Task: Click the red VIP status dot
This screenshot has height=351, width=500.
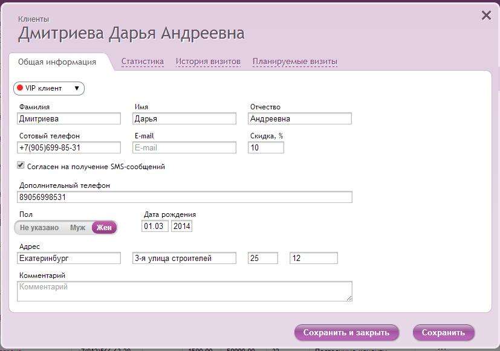Action: tap(20, 88)
